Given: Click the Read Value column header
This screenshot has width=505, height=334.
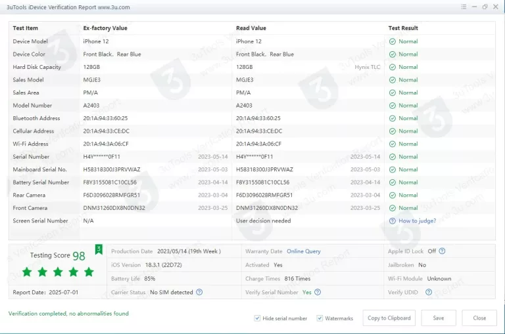Looking at the screenshot, I should [x=251, y=28].
